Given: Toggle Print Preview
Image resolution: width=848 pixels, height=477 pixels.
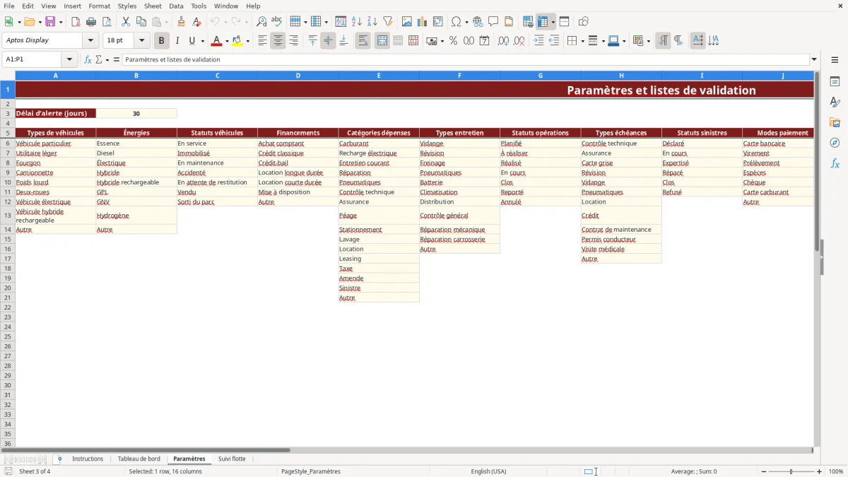Looking at the screenshot, I should (x=107, y=22).
